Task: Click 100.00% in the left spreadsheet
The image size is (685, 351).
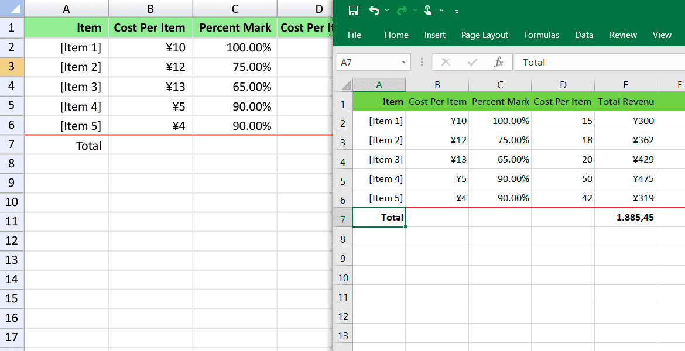Action: tap(235, 47)
